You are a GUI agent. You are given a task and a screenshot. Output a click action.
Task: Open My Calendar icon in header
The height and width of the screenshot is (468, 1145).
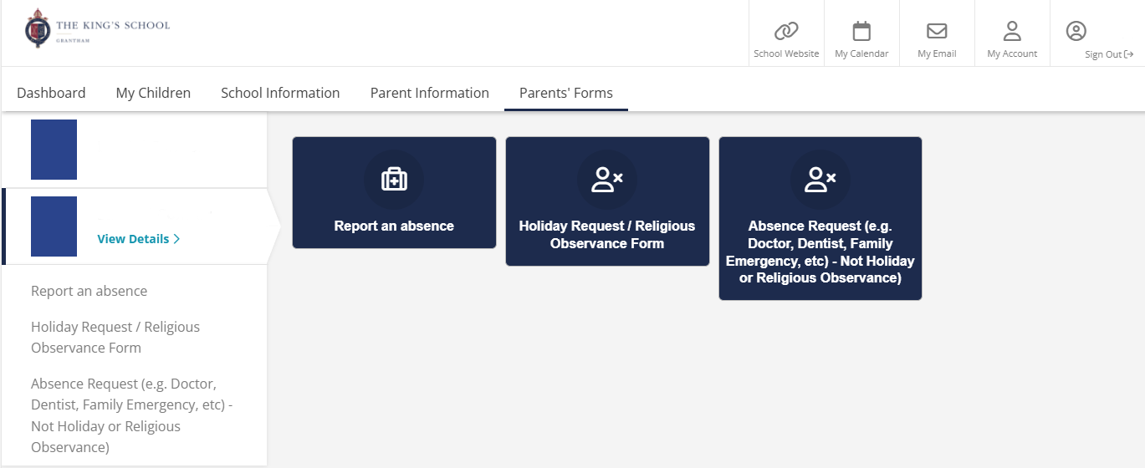point(861,32)
